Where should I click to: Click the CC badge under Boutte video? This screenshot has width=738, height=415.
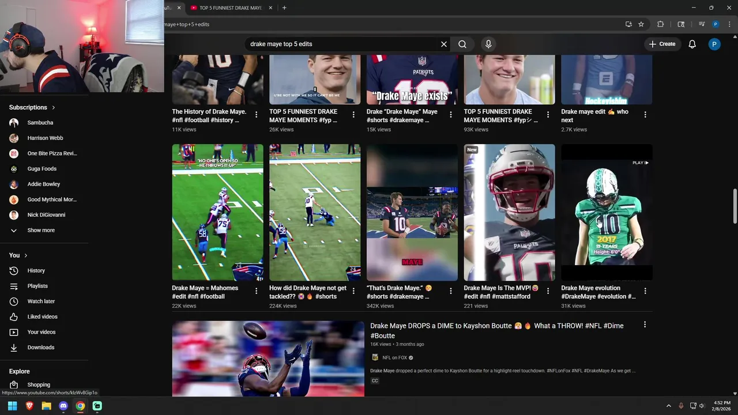tap(375, 381)
